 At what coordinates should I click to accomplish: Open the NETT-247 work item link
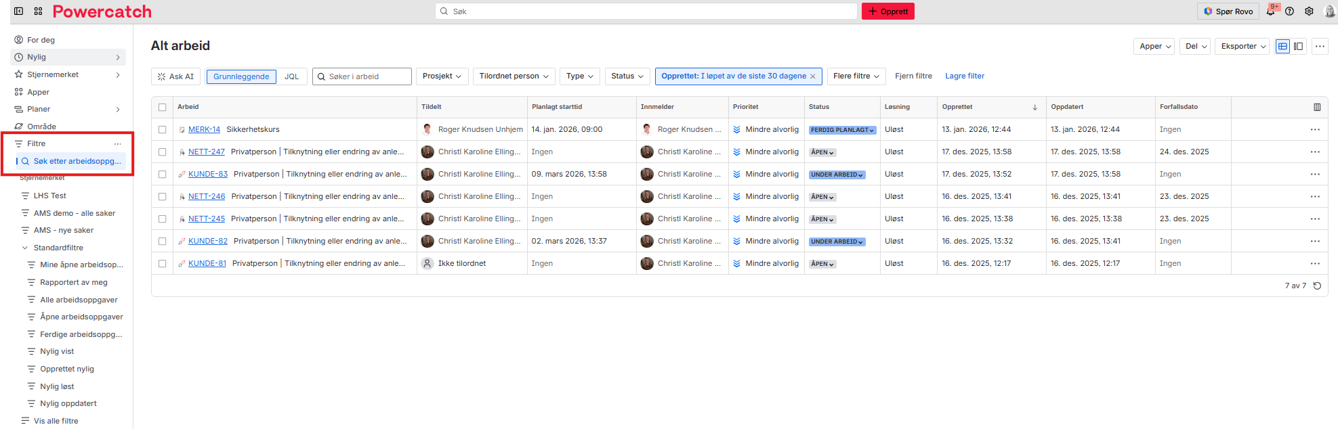(x=207, y=152)
